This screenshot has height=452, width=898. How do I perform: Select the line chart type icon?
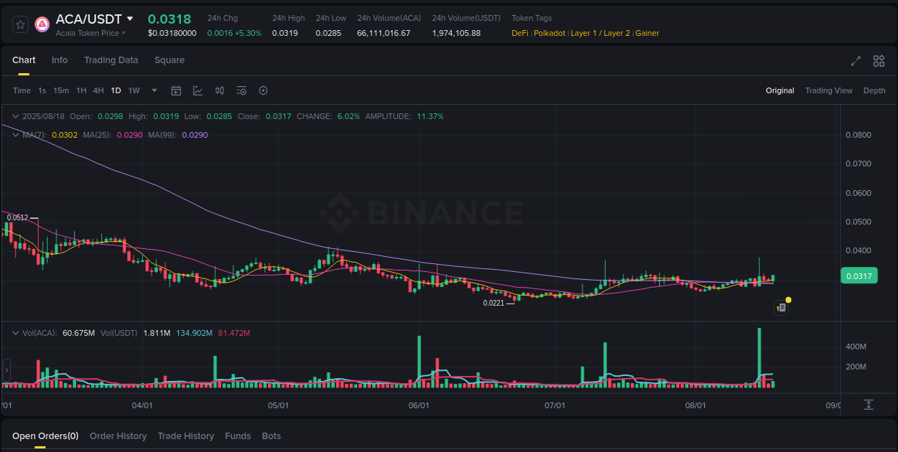pos(198,90)
